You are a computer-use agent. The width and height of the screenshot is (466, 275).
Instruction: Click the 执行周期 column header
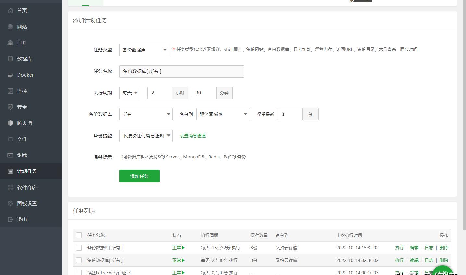point(209,235)
